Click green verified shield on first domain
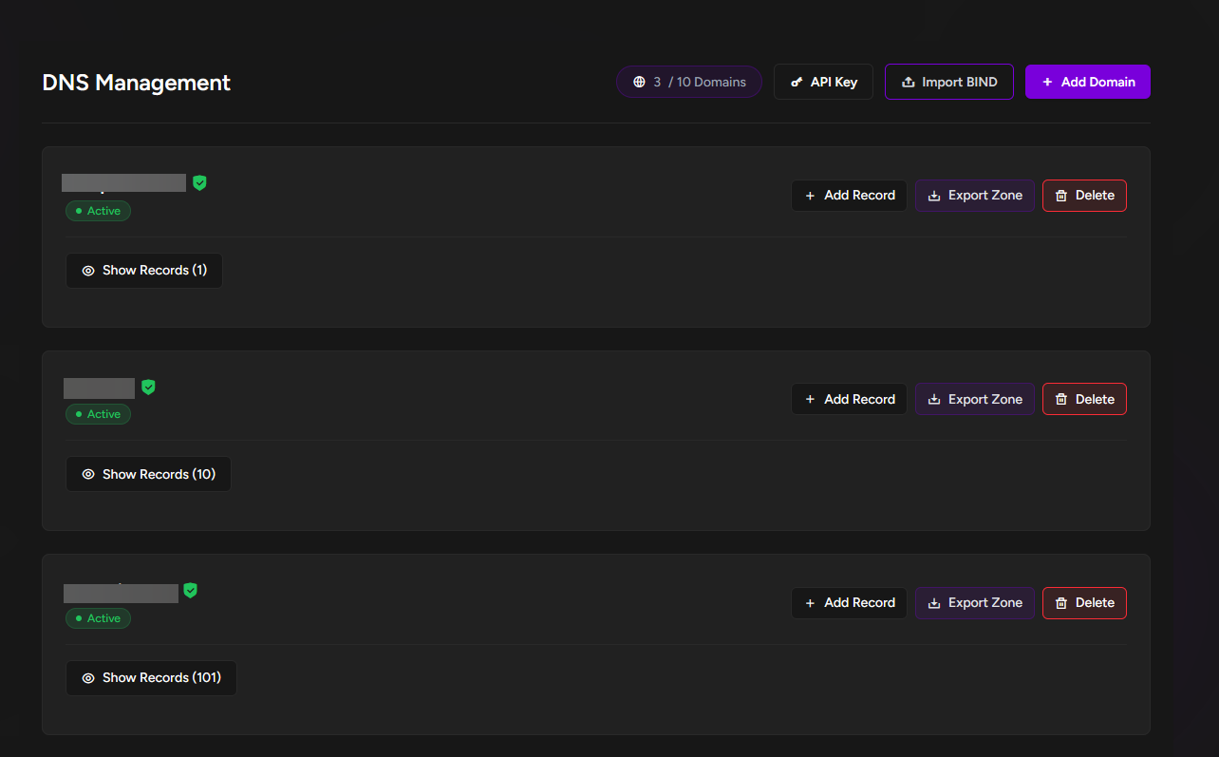This screenshot has height=757, width=1219. pos(199,182)
